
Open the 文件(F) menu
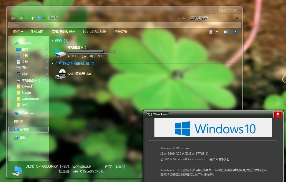click(15, 25)
